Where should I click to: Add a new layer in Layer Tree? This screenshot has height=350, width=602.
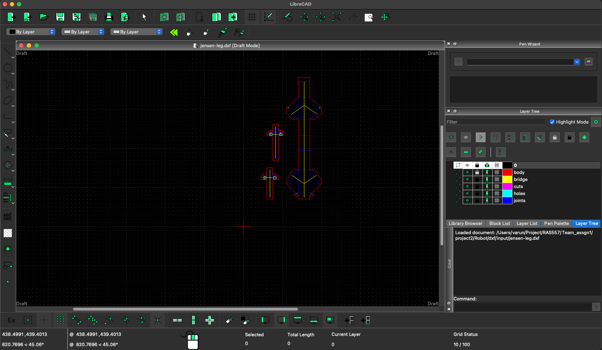[x=584, y=137]
